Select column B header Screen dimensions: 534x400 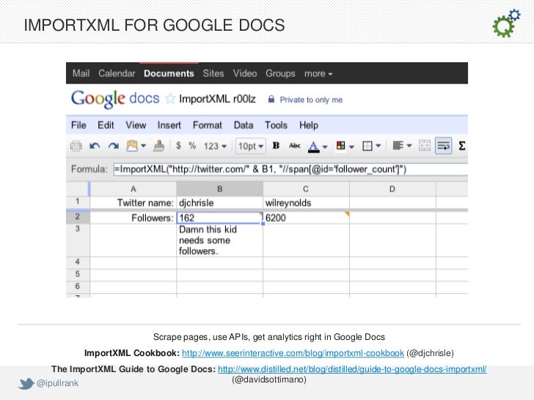(x=219, y=189)
